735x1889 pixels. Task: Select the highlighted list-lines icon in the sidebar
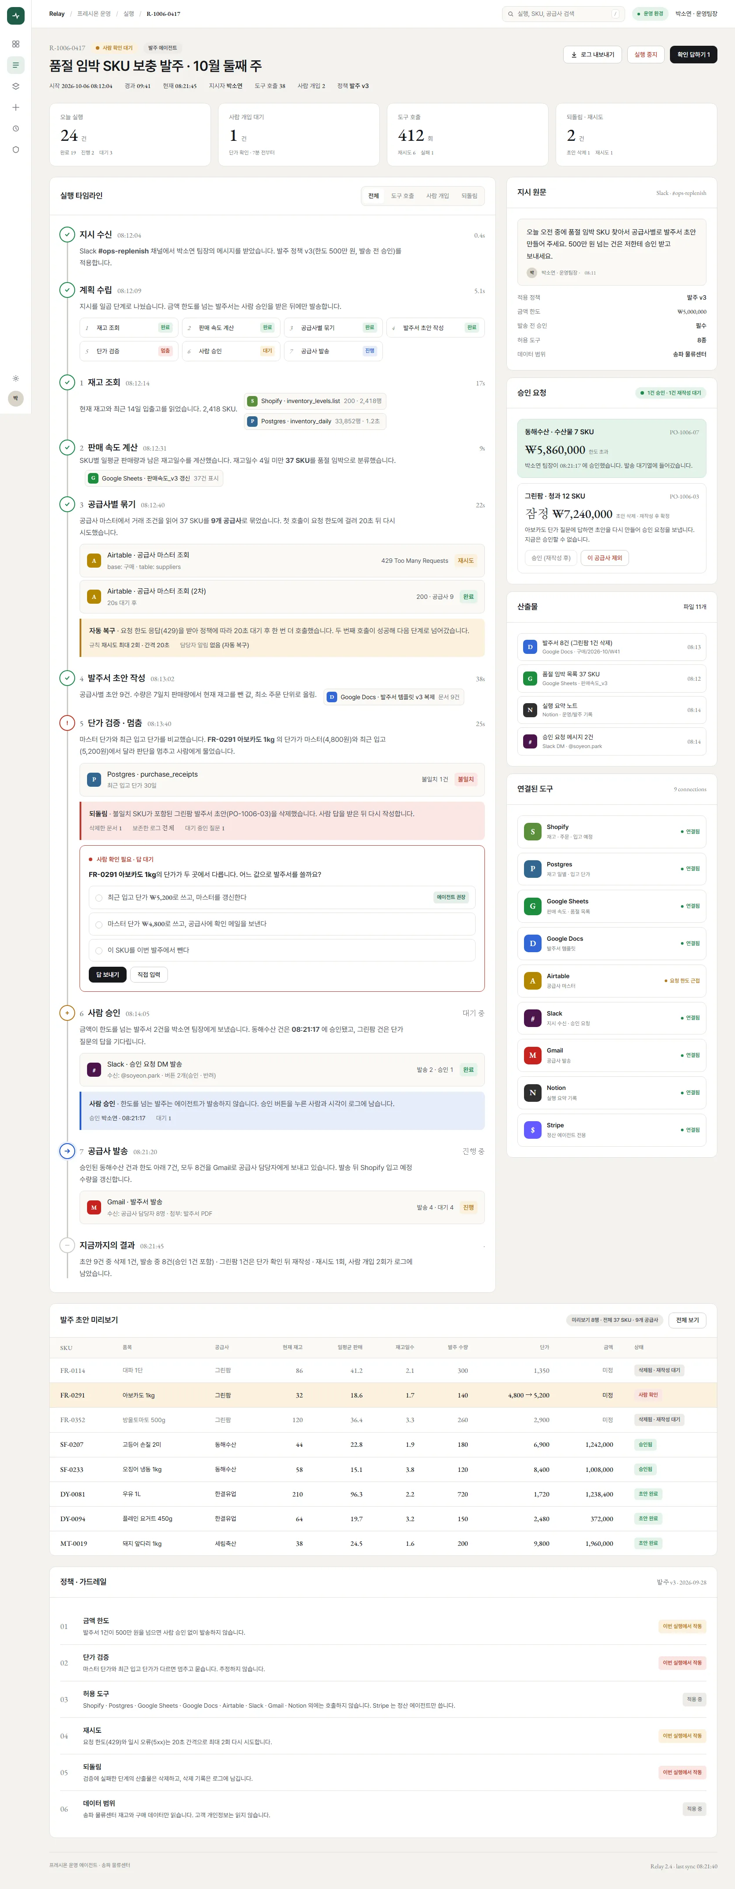click(x=15, y=65)
